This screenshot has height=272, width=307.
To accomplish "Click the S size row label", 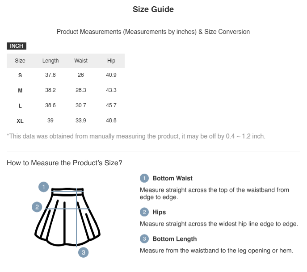I will [20, 75].
